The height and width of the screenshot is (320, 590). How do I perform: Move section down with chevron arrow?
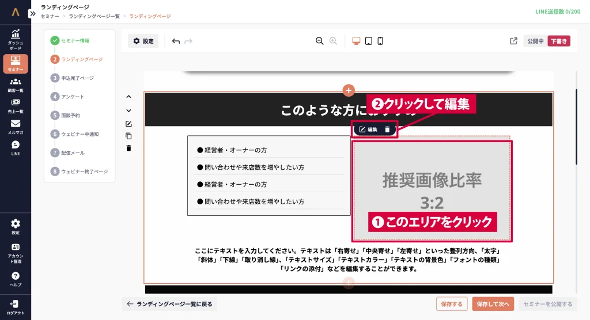(128, 111)
